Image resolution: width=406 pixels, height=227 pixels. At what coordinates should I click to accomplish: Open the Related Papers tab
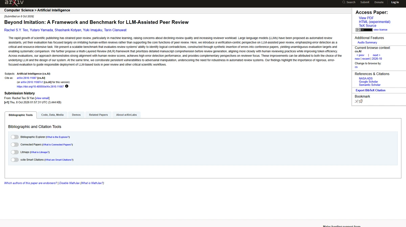coord(98,115)
